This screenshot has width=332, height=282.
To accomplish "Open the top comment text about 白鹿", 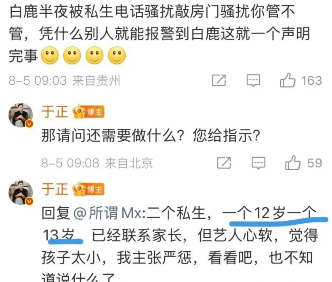I will [160, 34].
